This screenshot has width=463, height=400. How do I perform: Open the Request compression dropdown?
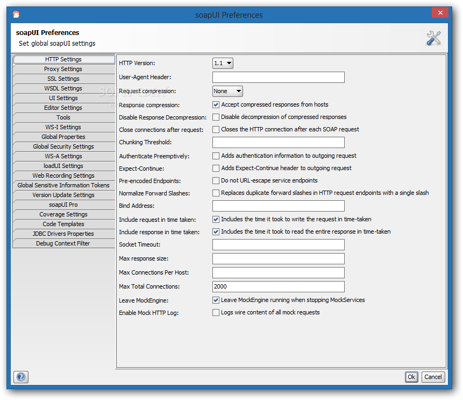coord(227,92)
